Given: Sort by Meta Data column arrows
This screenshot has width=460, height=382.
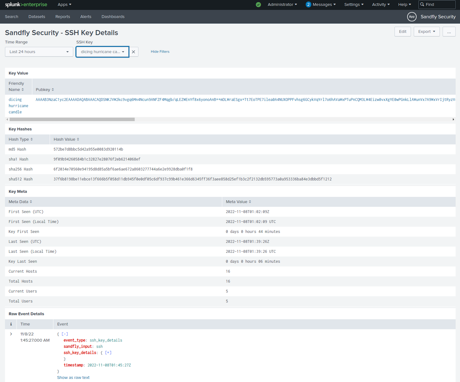Looking at the screenshot, I should (x=31, y=202).
